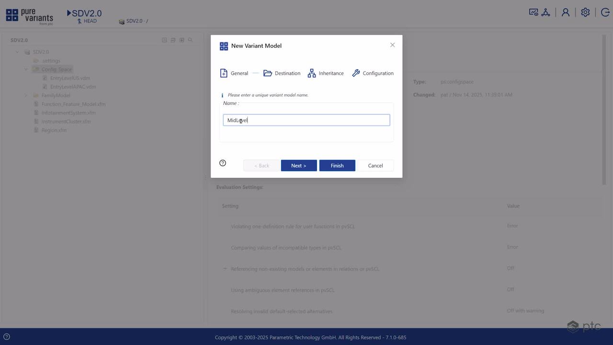Select EntryLevelUS.vdm in the tree

[x=70, y=78]
